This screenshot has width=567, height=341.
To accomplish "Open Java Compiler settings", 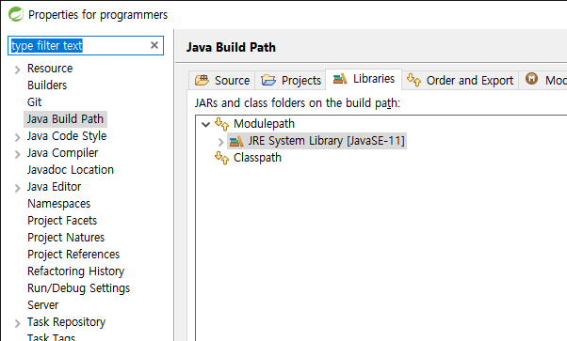I will (62, 153).
